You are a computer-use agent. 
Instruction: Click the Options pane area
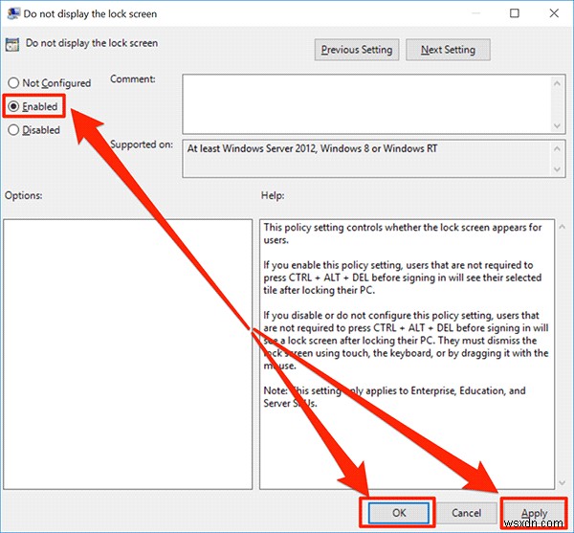[128, 354]
